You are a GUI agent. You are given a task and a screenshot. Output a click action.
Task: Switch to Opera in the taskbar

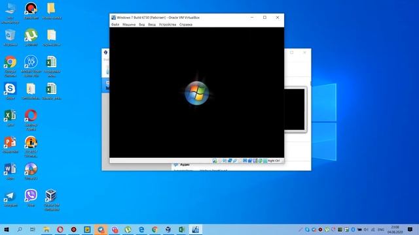(60, 229)
